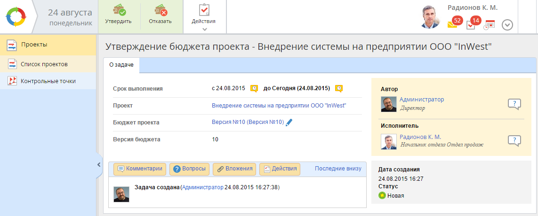Open the Действия toolbar dropdown
Viewport: 538px width, 216px height.
[x=204, y=17]
